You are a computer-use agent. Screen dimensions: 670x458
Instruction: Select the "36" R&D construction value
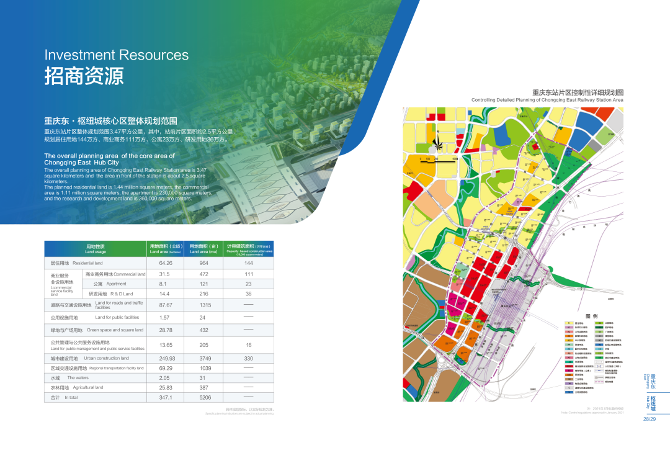point(249,294)
